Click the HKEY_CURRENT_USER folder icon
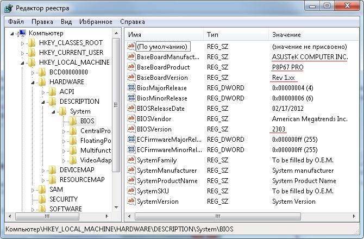Image resolution: width=364 pixels, height=239 pixels. click(32, 53)
